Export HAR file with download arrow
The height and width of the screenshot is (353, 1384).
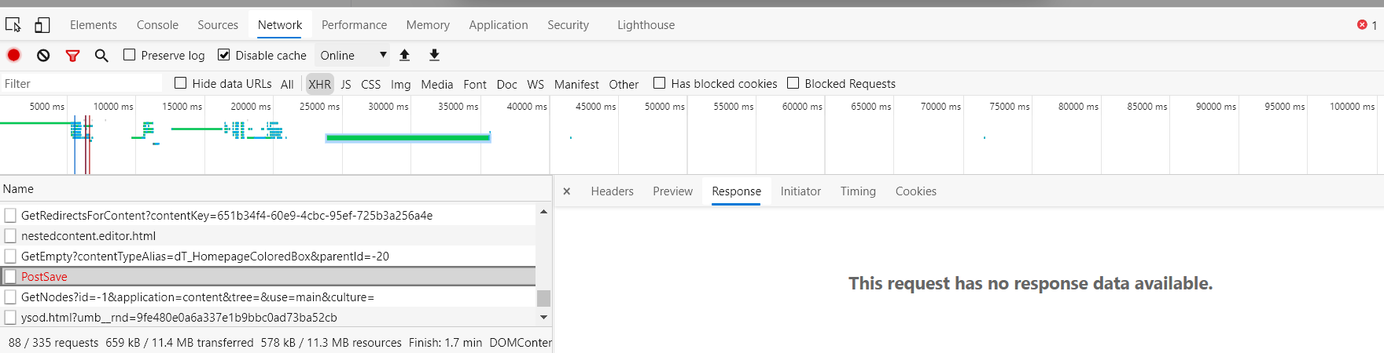[434, 55]
